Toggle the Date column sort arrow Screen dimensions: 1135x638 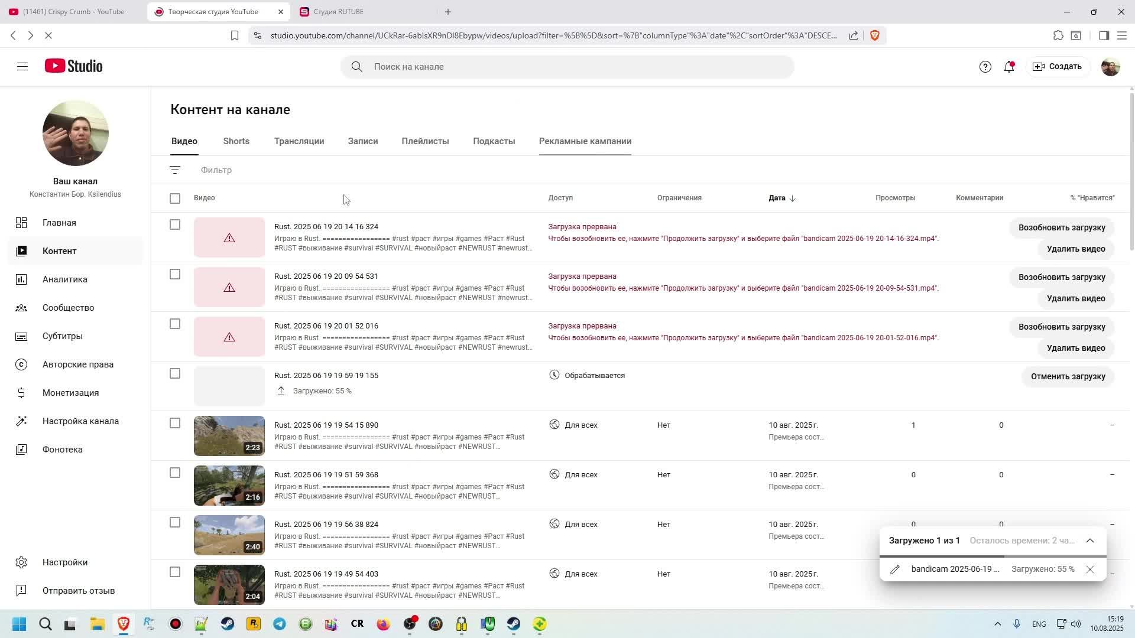coord(793,198)
